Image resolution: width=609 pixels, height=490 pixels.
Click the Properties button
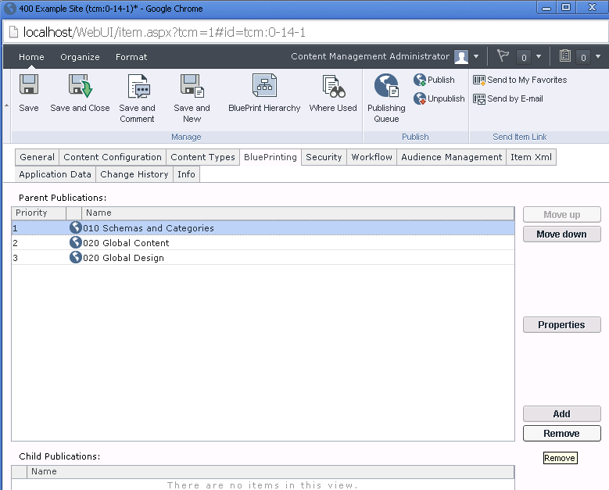point(562,325)
